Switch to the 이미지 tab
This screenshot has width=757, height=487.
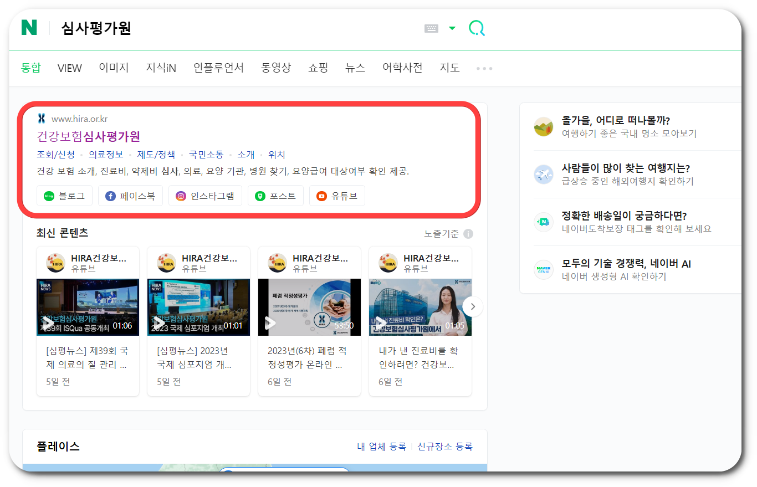pyautogui.click(x=113, y=68)
